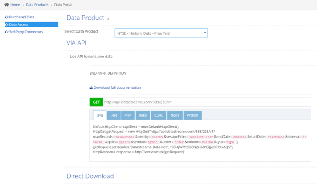This screenshot has width=317, height=186.
Task: Click the endDate parameter placeholder in code
Action: point(239,137)
